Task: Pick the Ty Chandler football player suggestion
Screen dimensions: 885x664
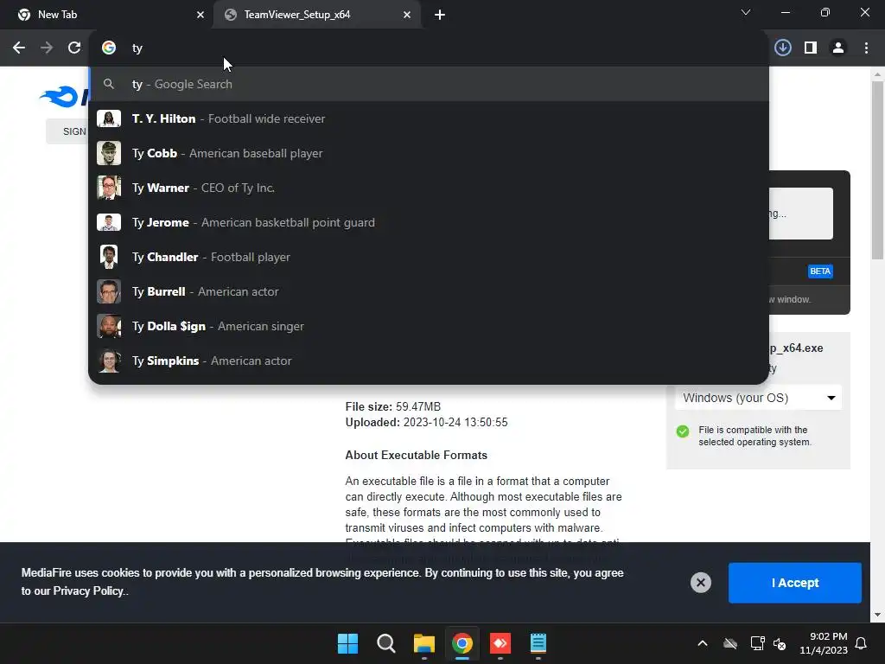Action: 429,257
